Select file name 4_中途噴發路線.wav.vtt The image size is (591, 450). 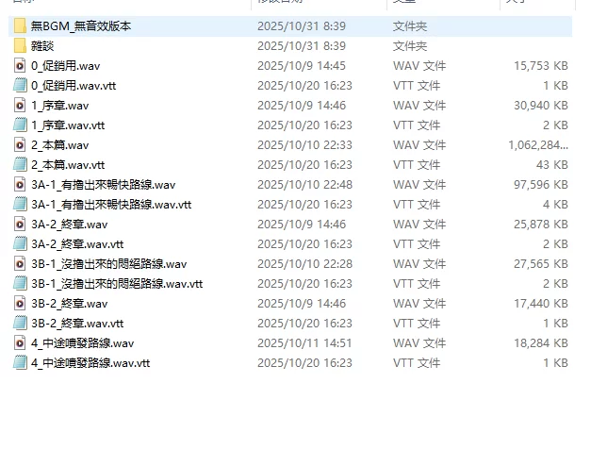click(x=90, y=363)
